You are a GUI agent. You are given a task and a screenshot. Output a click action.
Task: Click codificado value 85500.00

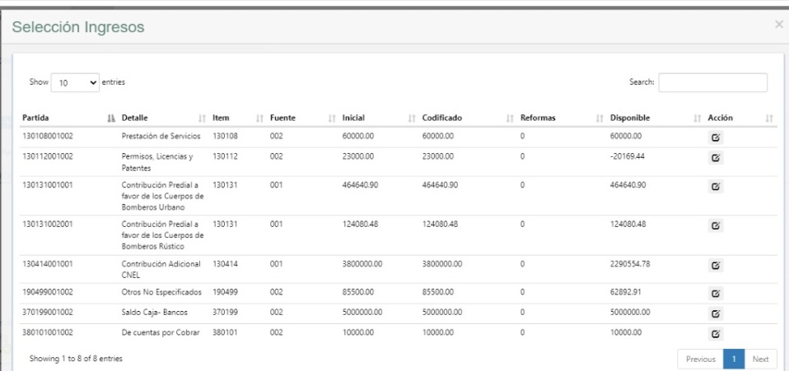(438, 292)
